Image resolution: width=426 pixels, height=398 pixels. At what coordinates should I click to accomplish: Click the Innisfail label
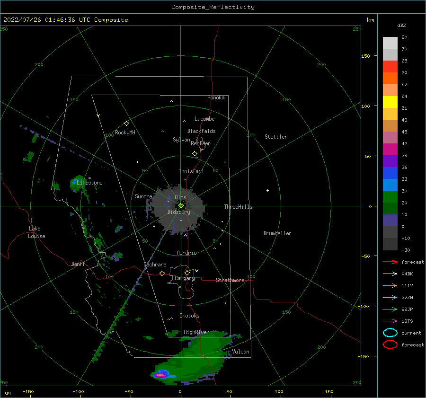191,171
